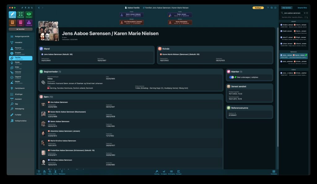Open the Rapporter tile
Screen dimensions: 317x184
point(12,23)
